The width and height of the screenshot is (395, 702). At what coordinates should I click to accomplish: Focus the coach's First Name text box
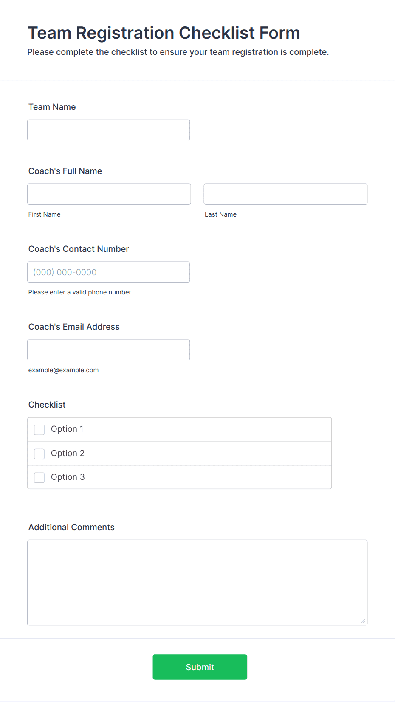pos(109,194)
